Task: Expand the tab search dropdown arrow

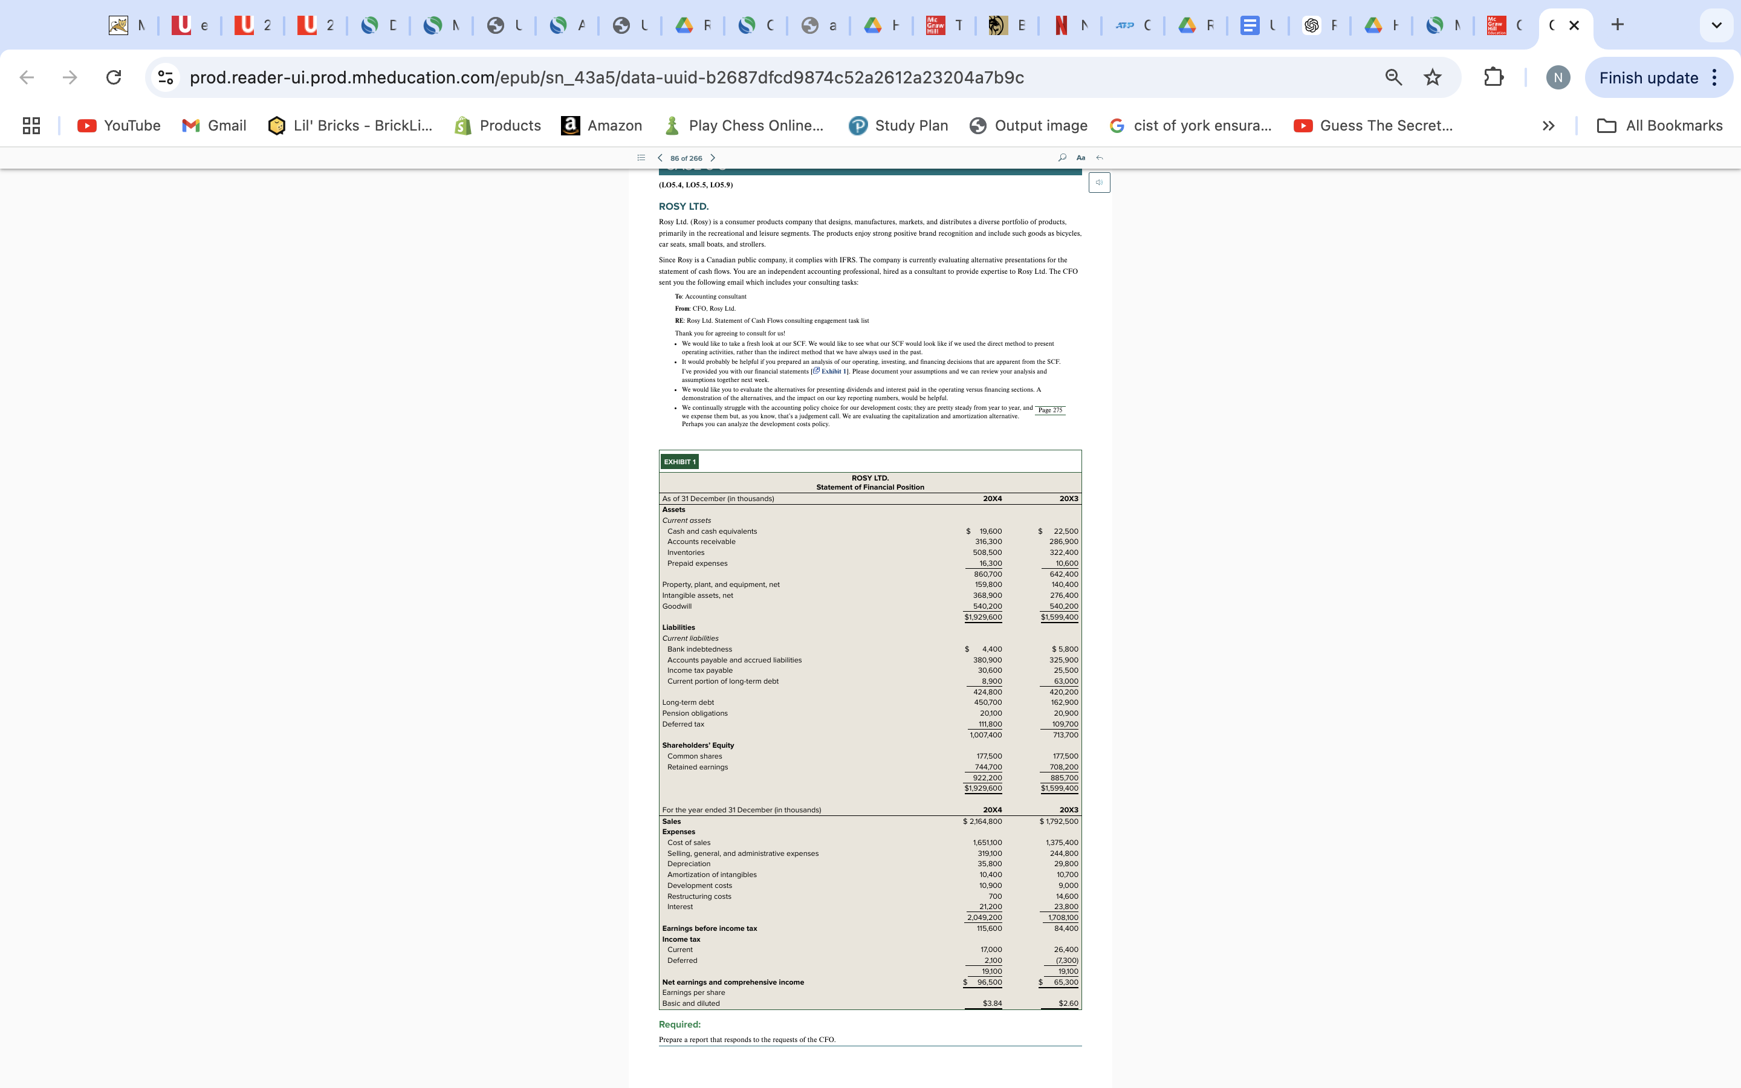Action: (x=1717, y=25)
